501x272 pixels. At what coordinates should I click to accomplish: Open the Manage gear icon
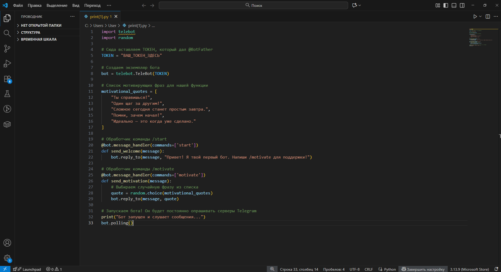[x=7, y=258]
